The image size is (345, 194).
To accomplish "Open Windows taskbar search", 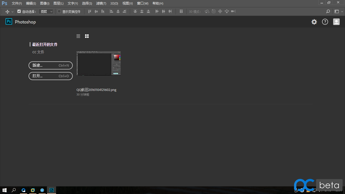I will pyautogui.click(x=14, y=190).
